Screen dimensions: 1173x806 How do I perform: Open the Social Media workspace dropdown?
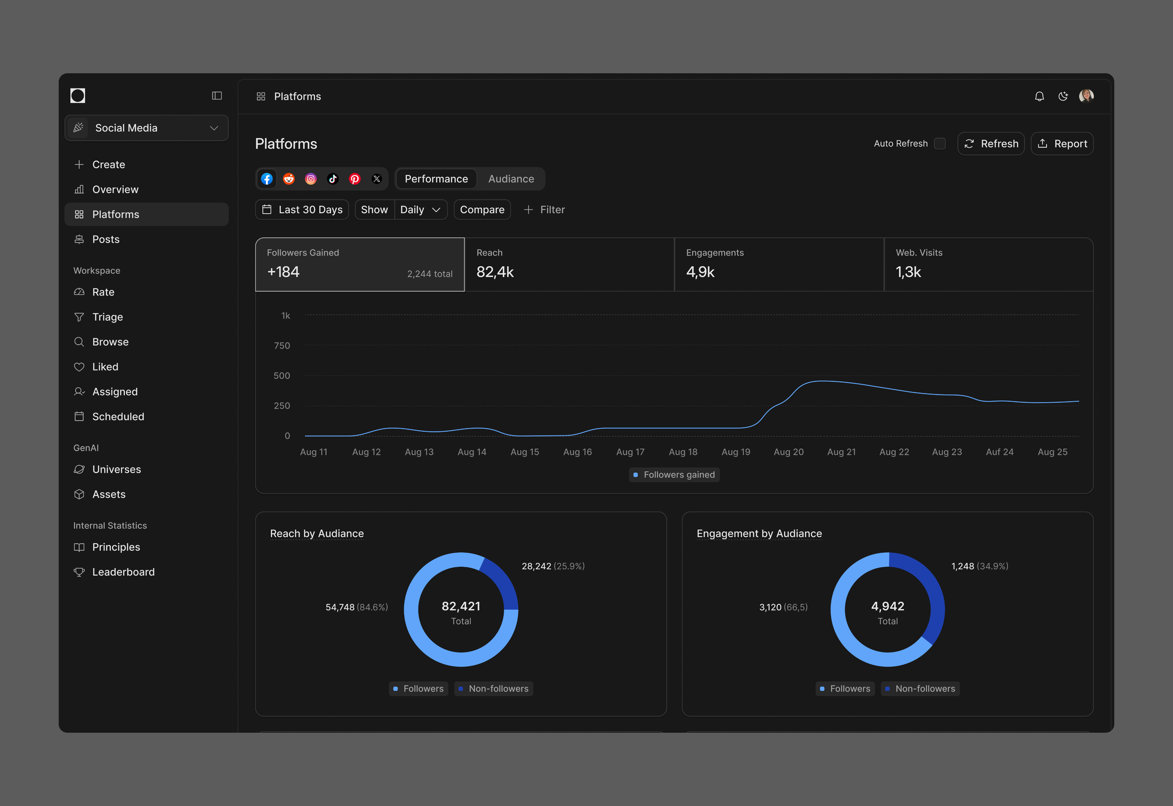pyautogui.click(x=147, y=128)
